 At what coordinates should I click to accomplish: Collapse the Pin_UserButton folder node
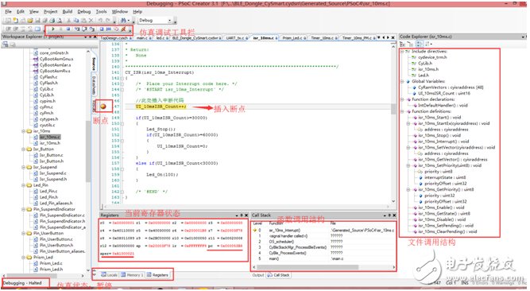24,233
